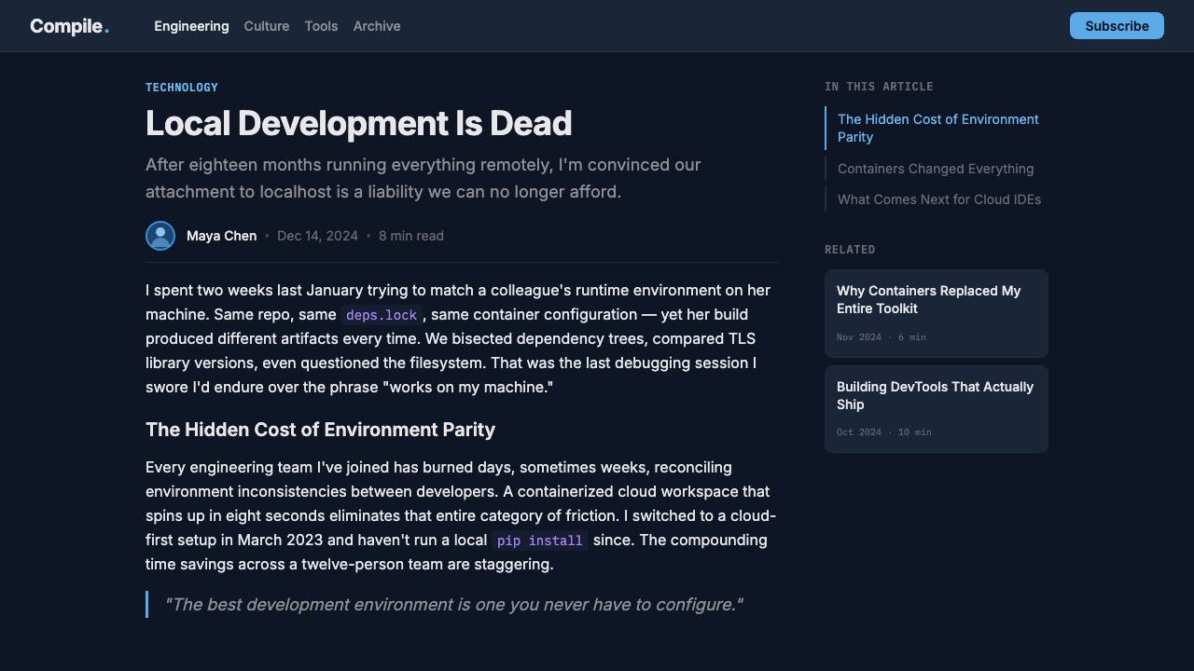Click the Oct 2024 · 10 min metadata
Screen dimensions: 1194x671
[x=884, y=432]
